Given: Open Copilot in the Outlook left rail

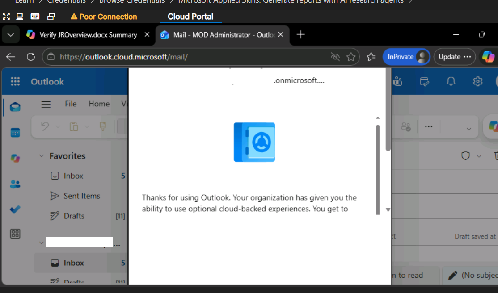Looking at the screenshot, I should [x=15, y=158].
